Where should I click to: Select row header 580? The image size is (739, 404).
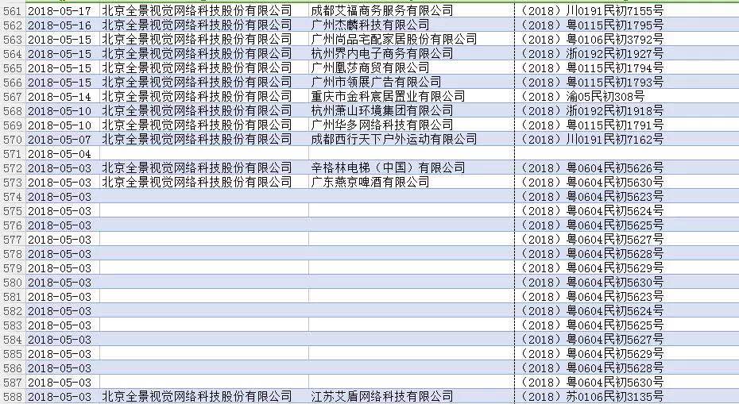(x=13, y=283)
